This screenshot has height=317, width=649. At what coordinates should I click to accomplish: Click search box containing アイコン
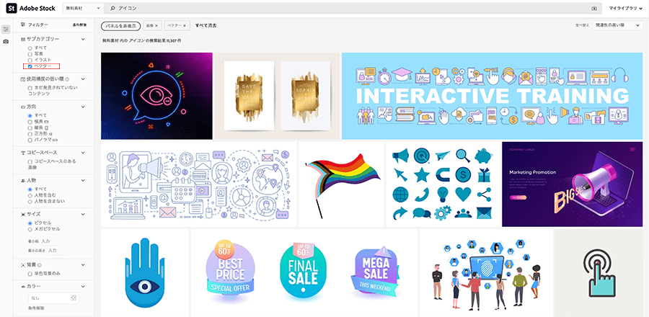point(352,8)
